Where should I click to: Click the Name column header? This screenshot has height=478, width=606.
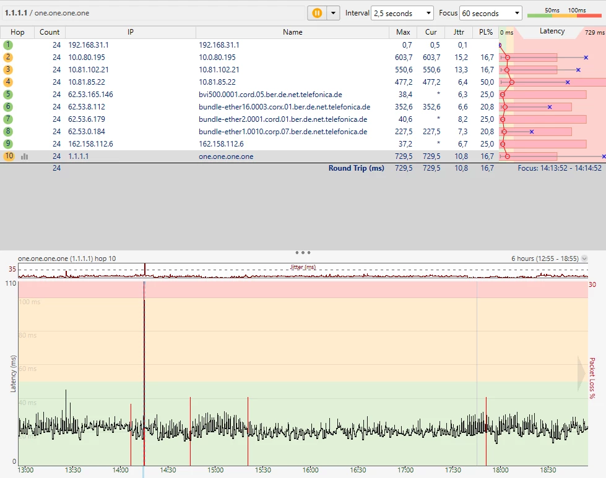292,32
